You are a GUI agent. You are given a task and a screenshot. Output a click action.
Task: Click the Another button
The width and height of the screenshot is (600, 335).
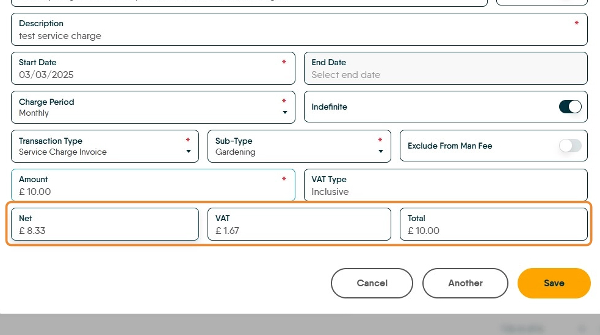point(465,283)
